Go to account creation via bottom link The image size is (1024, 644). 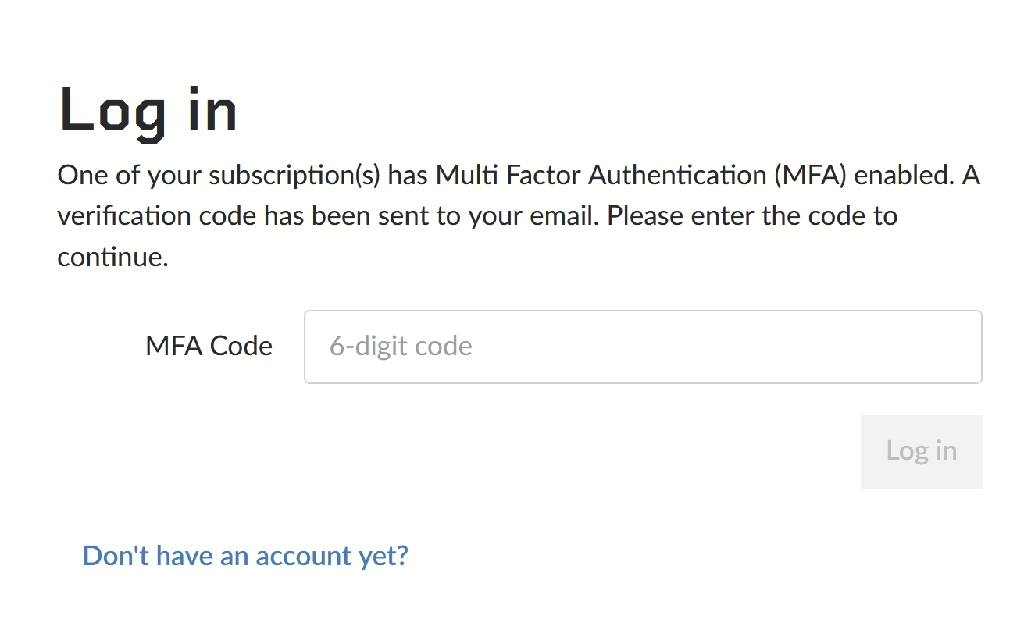point(245,556)
